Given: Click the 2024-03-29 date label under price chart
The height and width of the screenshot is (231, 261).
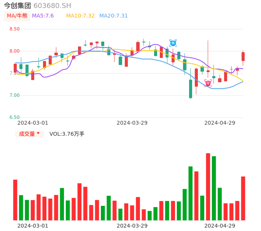Looking at the screenshot, I should (x=132, y=123).
